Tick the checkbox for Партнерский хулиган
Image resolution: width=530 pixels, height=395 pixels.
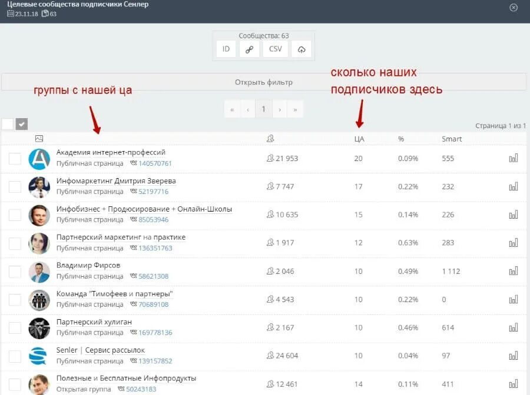pyautogui.click(x=15, y=327)
